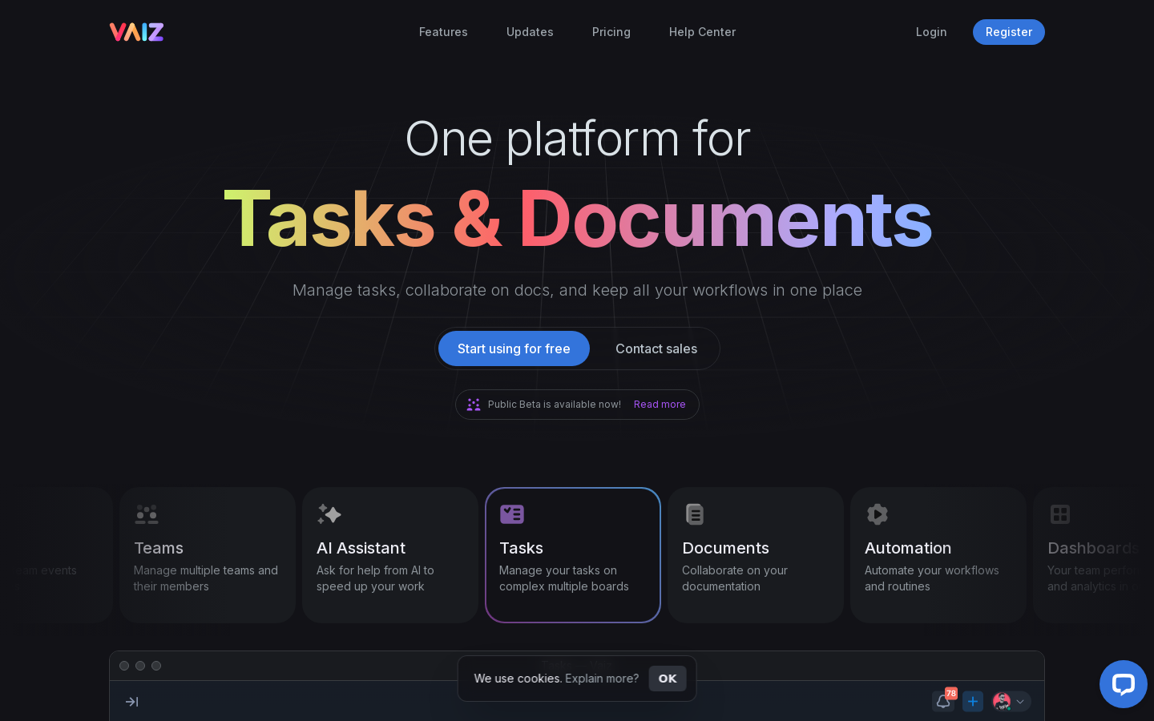Open the Updates page
Screen dimensions: 1154x721
pyautogui.click(x=530, y=32)
